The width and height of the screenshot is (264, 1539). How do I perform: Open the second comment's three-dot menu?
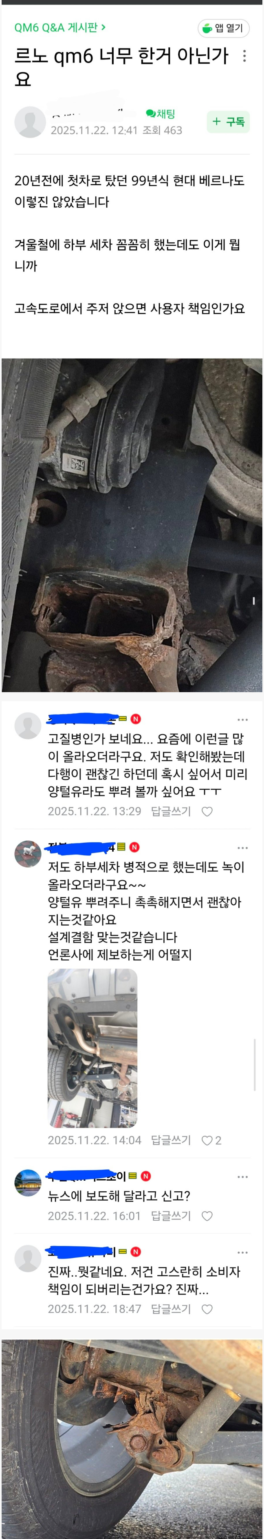pyautogui.click(x=242, y=847)
